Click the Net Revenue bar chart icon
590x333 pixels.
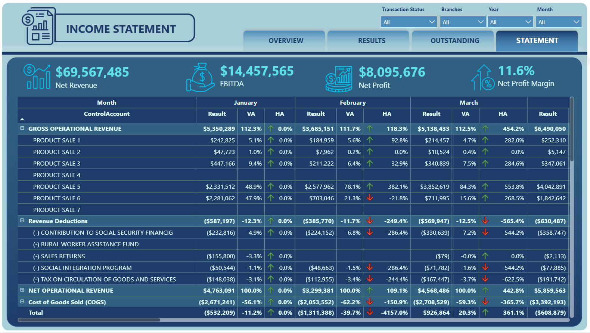coord(37,77)
